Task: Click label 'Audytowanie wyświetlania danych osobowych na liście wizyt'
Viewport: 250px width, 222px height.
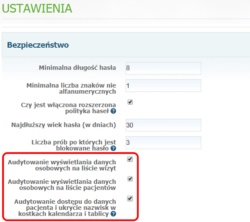Action: click(x=62, y=165)
